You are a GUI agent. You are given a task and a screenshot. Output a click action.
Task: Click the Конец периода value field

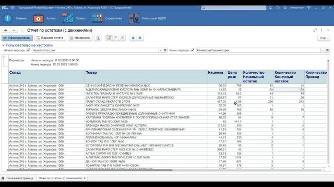258,50
